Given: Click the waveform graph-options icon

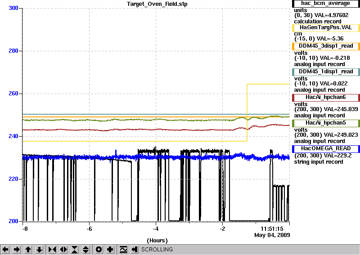Looking at the screenshot, I should tap(123, 249).
